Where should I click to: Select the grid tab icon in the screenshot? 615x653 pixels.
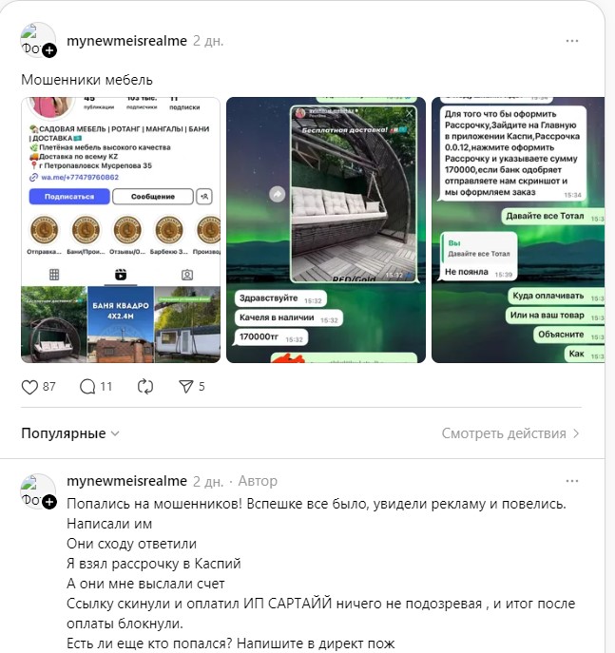click(54, 275)
